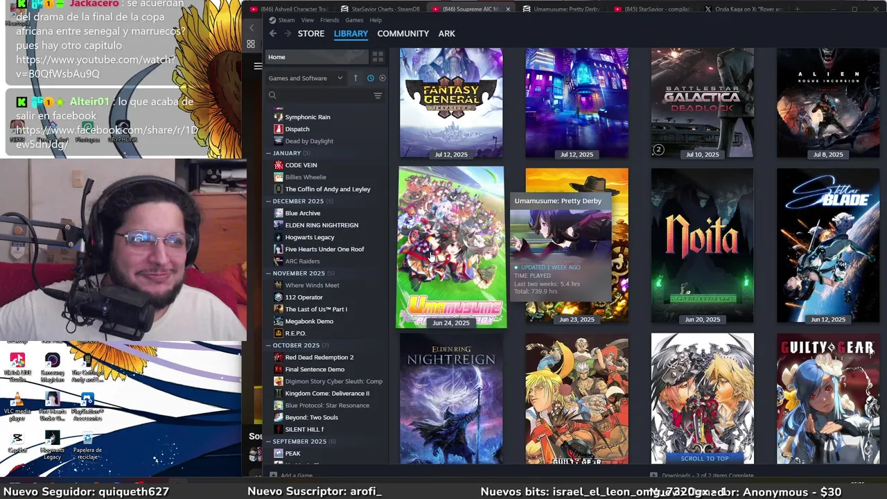Open the Noita game cover
The width and height of the screenshot is (887, 499).
click(702, 245)
